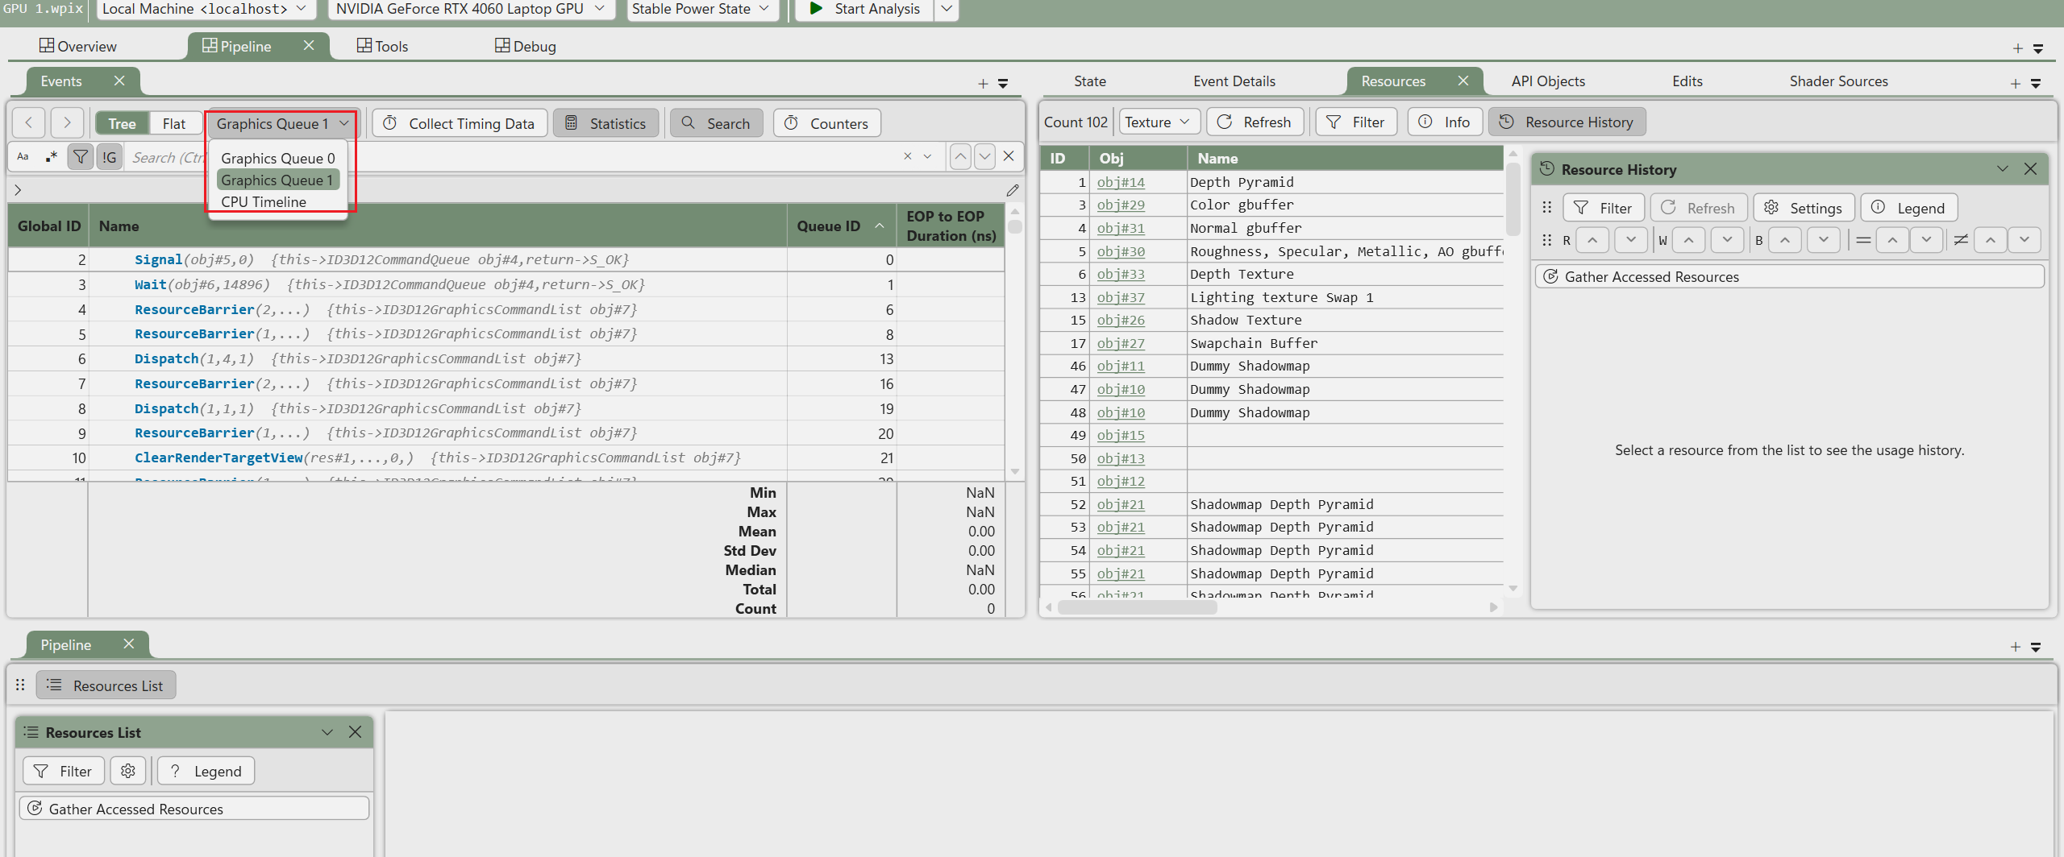Toggle regular expression search in Events
Viewport: 2064px width, 857px height.
[52, 157]
